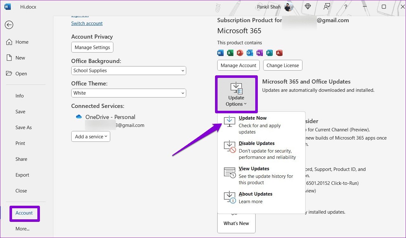The height and width of the screenshot is (238, 406).
Task: Click the OneNote product icon
Action: tap(259, 53)
